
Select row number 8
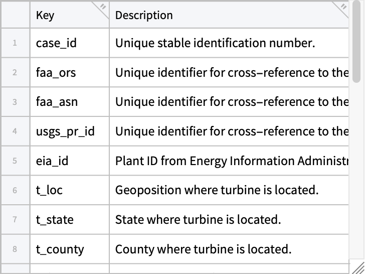click(15, 249)
